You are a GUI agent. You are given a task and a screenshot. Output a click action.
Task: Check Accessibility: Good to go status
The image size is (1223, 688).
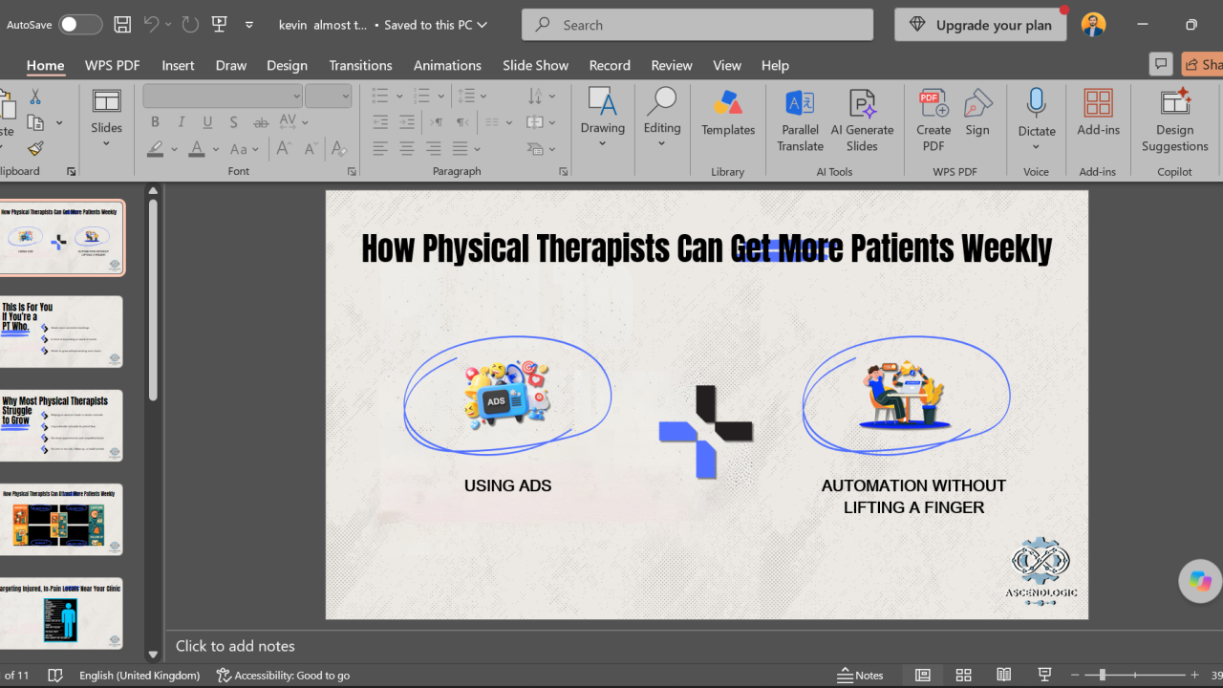click(x=283, y=675)
